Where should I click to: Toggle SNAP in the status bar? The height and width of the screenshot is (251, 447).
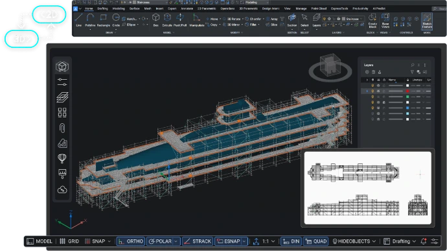pyautogui.click(x=95, y=241)
